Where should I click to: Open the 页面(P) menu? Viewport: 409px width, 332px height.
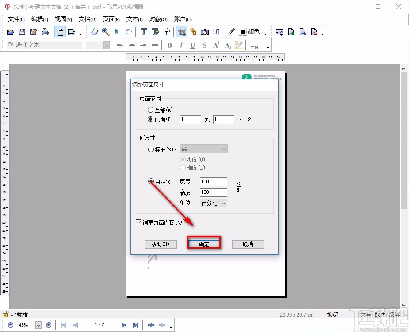pyautogui.click(x=111, y=19)
